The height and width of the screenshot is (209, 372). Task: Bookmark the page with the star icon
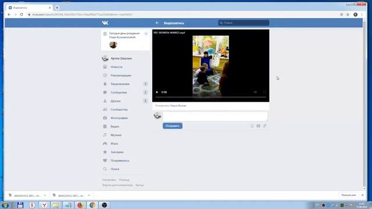(x=348, y=15)
